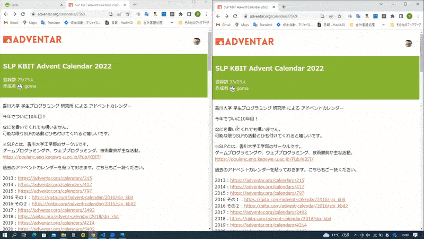Open share icon in right window address bar
Image resolution: width=424 pixels, height=239 pixels.
331,16
